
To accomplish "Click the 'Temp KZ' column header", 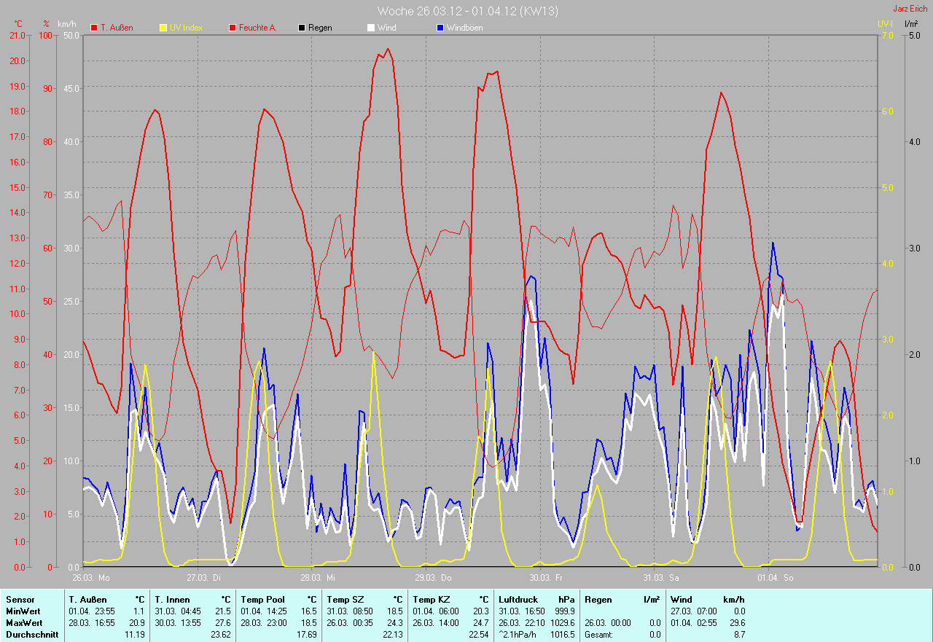I will (x=430, y=599).
